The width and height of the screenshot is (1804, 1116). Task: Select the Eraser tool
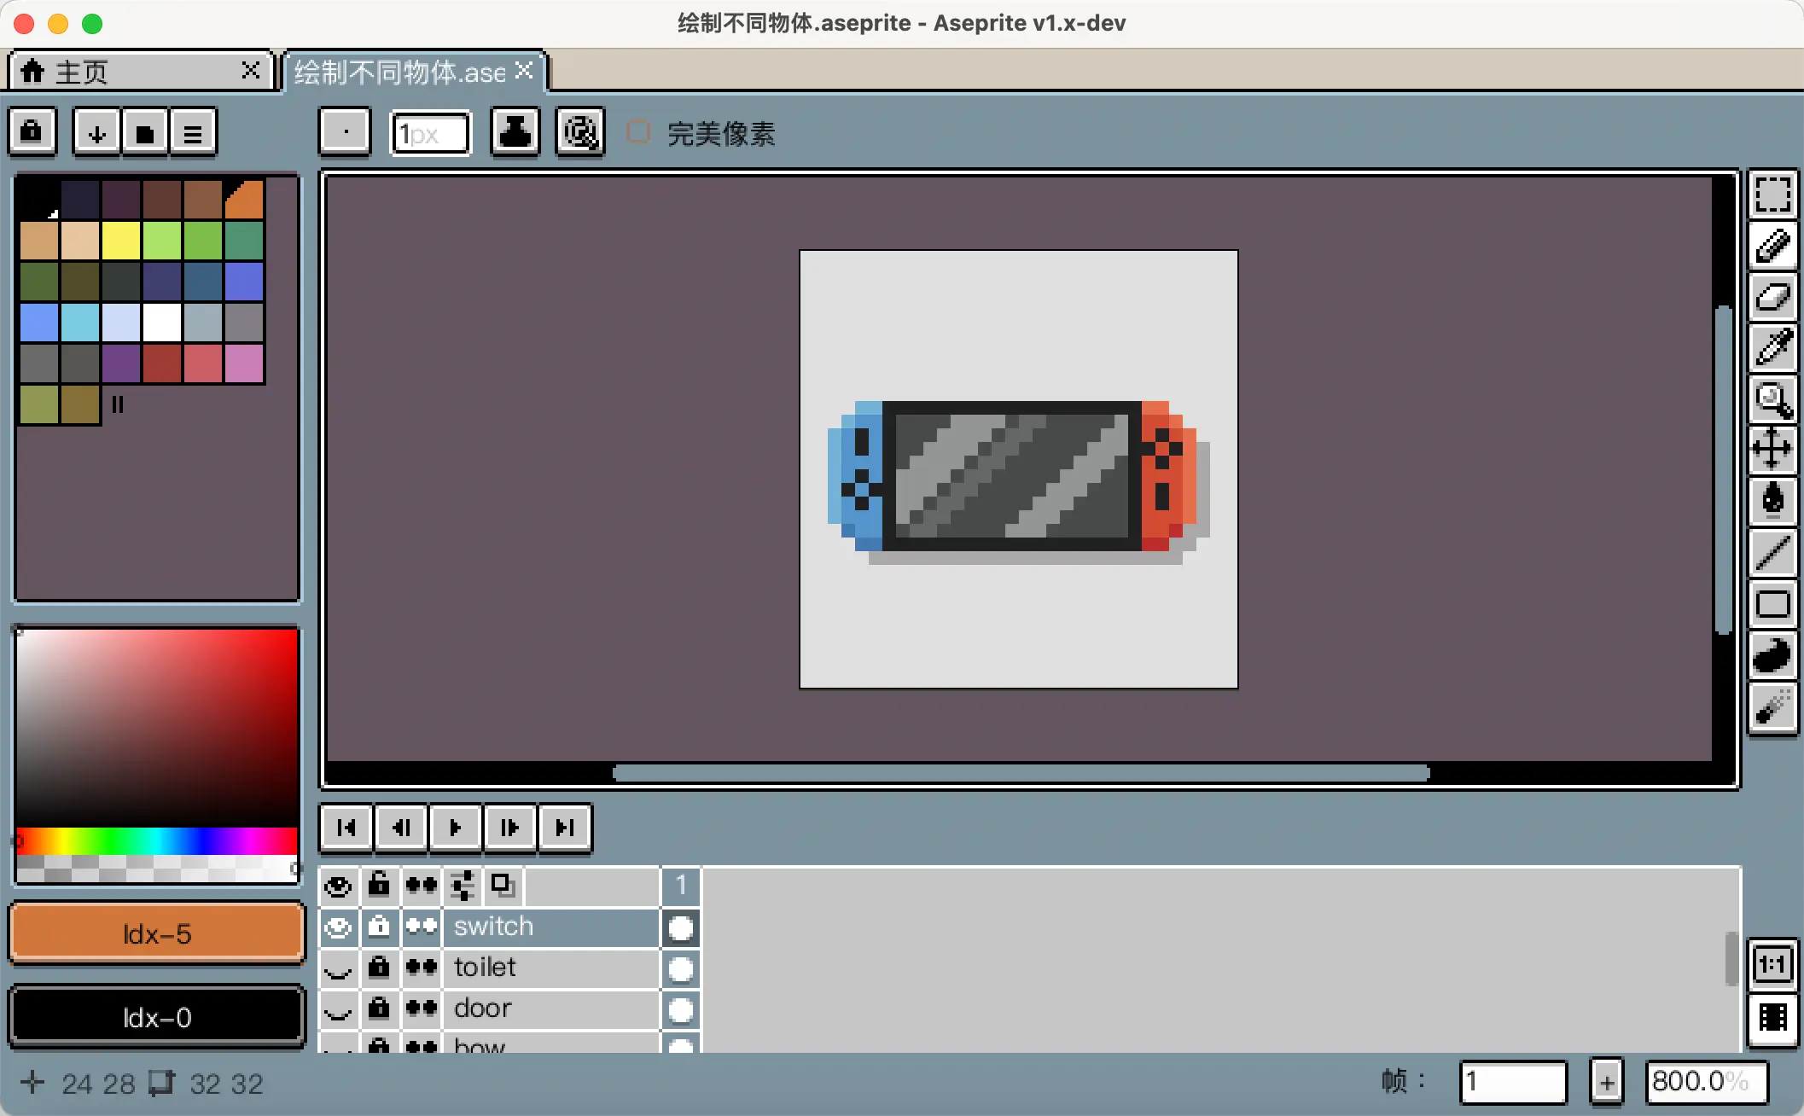[1772, 299]
